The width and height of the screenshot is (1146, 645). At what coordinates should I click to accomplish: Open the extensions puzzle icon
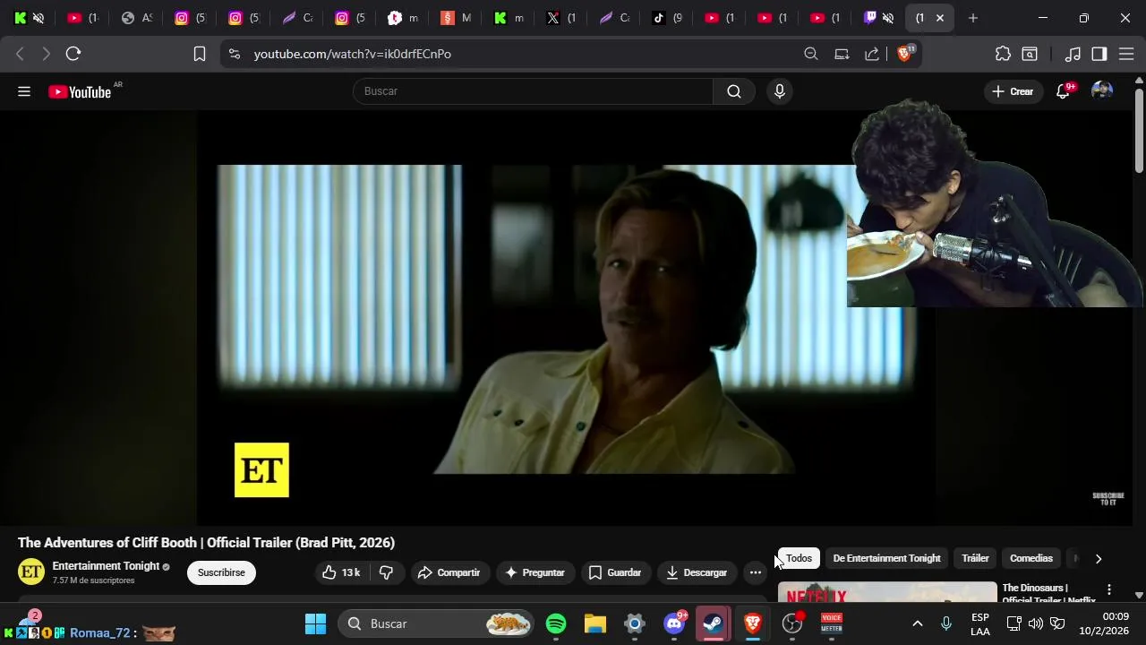[1003, 54]
